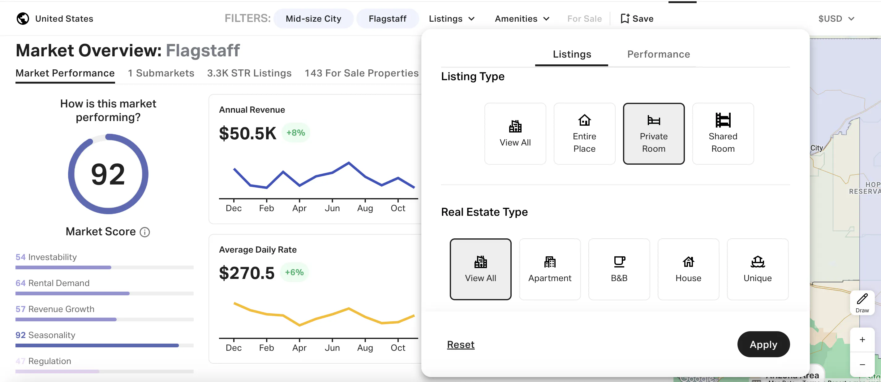Click the For Sale filter

point(584,19)
